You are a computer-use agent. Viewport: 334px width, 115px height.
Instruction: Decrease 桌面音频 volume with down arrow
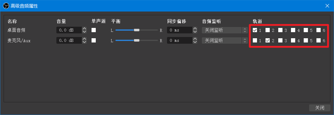pyautogui.click(x=84, y=32)
